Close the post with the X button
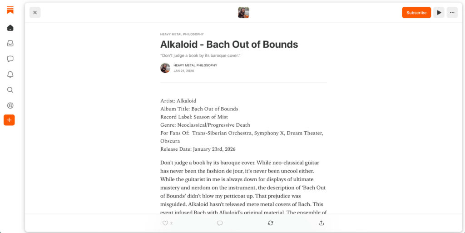The image size is (465, 233). pos(35,12)
